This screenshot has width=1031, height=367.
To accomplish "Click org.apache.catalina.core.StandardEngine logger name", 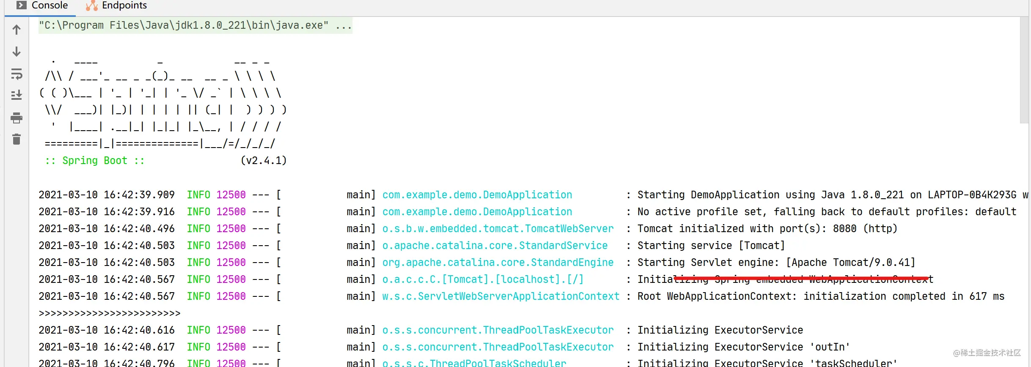I will 498,263.
